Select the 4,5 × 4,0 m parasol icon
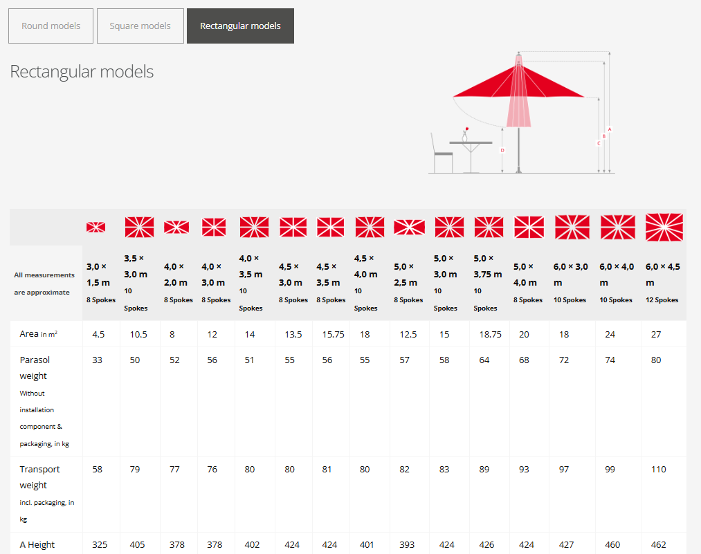Image resolution: width=701 pixels, height=554 pixels. (370, 227)
